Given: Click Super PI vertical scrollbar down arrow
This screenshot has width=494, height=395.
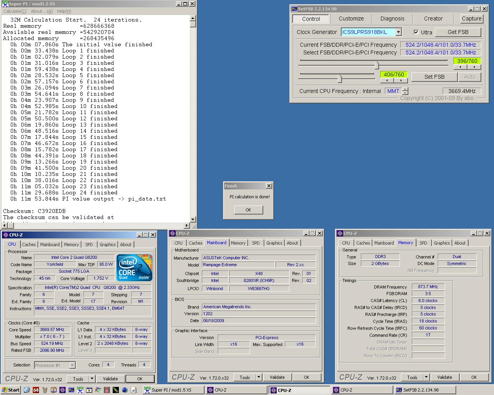Looking at the screenshot, I should point(193,219).
